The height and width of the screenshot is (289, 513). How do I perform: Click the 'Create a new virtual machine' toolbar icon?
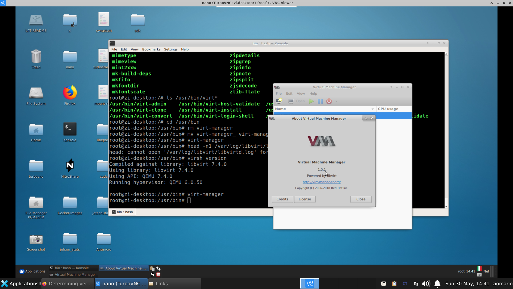tap(279, 101)
